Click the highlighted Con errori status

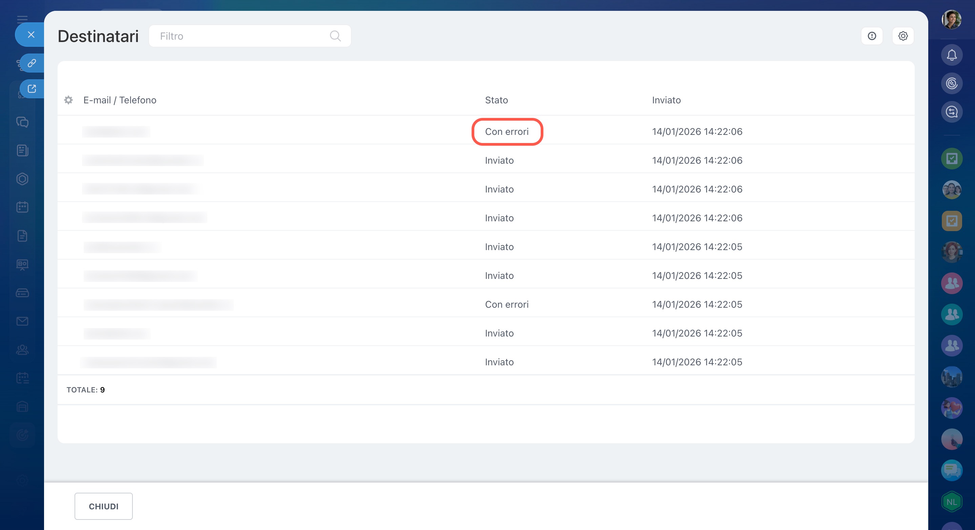(507, 132)
